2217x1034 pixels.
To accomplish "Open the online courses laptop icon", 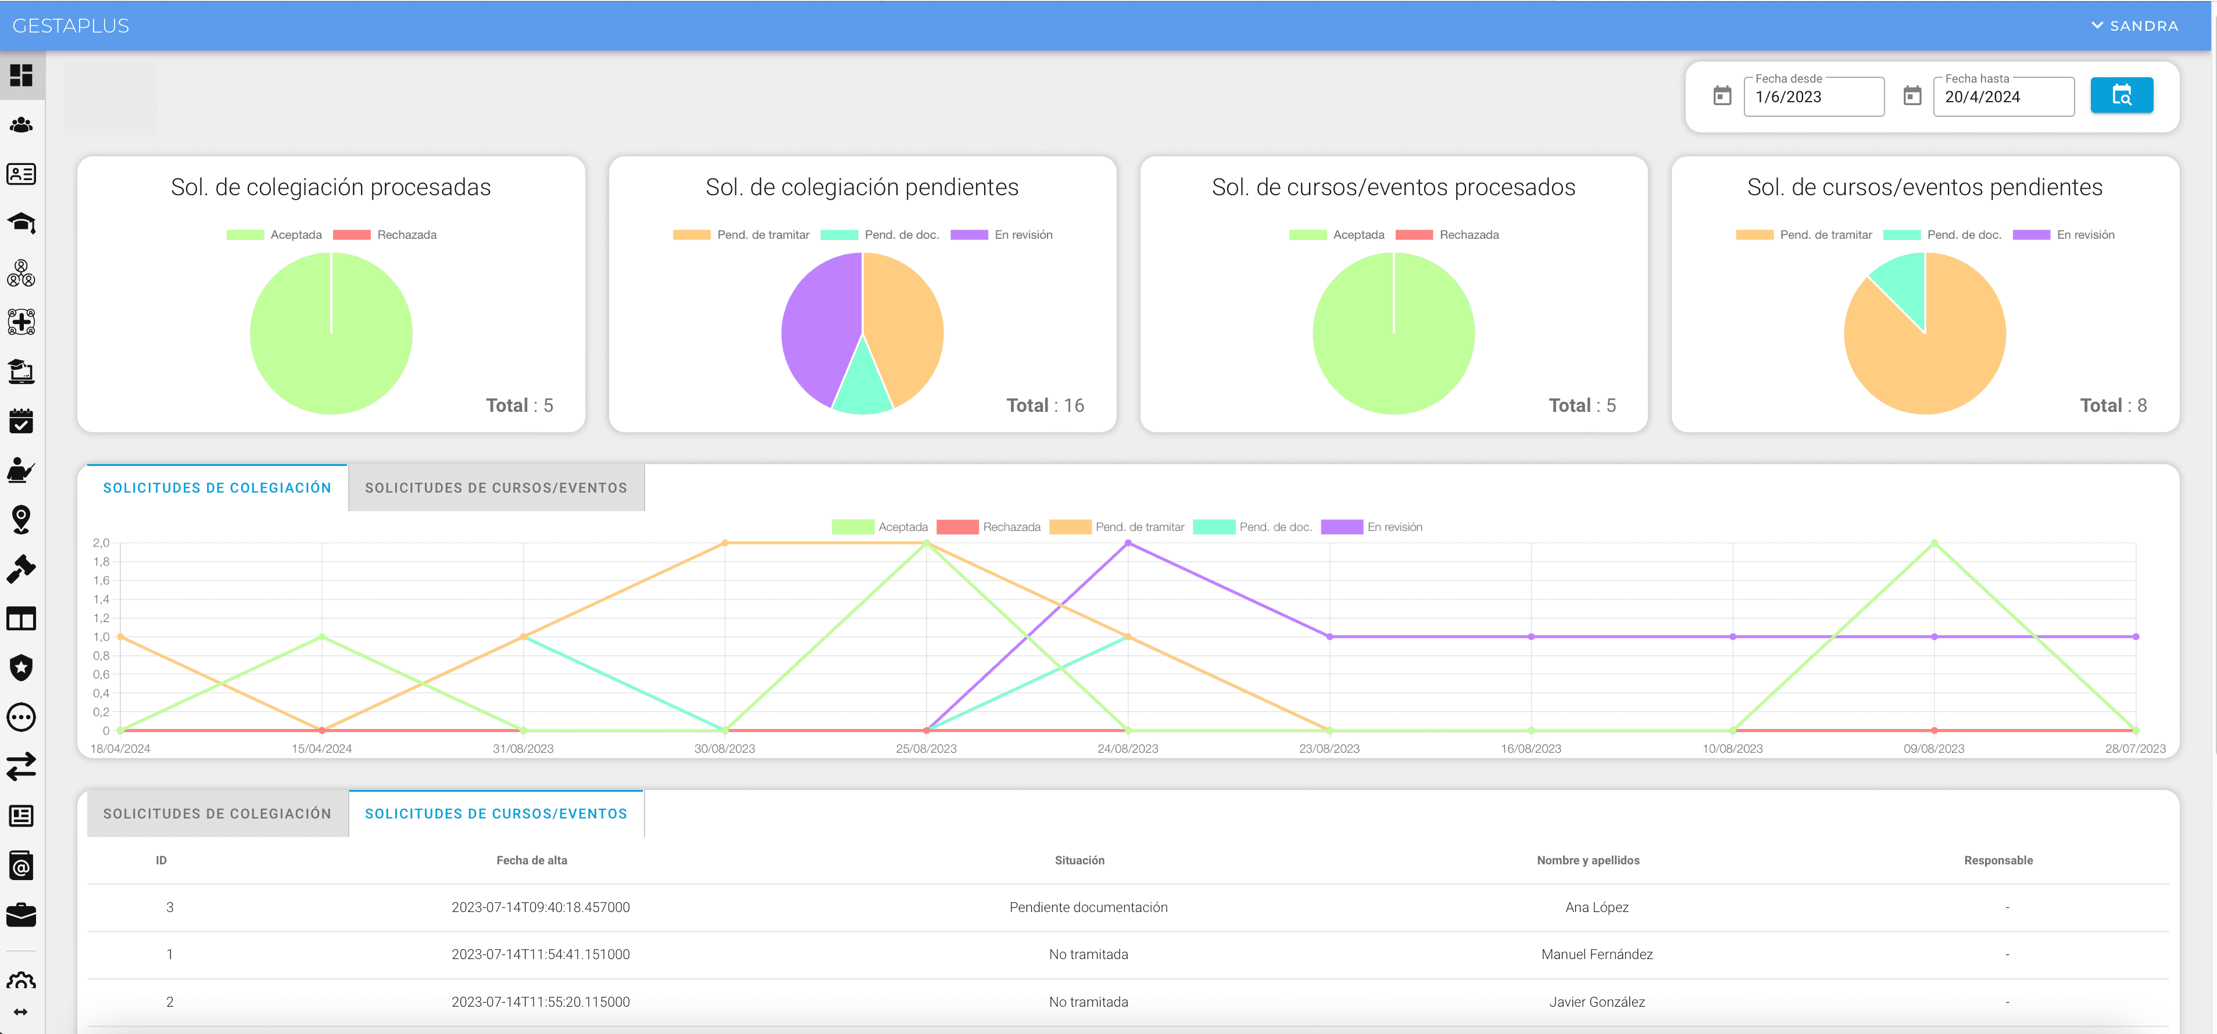I will tap(22, 372).
